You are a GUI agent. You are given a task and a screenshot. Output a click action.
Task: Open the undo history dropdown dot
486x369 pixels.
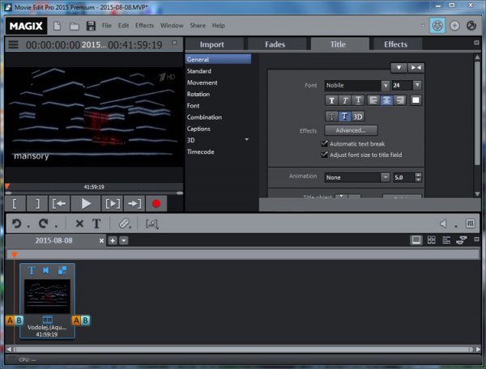coord(28,227)
